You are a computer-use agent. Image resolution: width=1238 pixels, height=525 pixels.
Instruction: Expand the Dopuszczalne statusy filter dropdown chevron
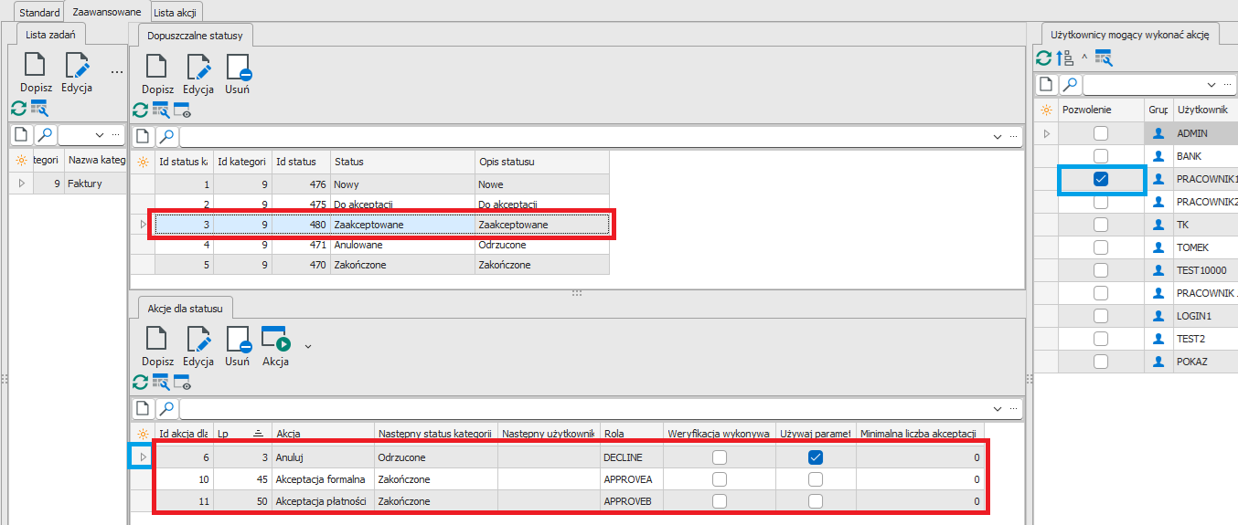click(998, 137)
